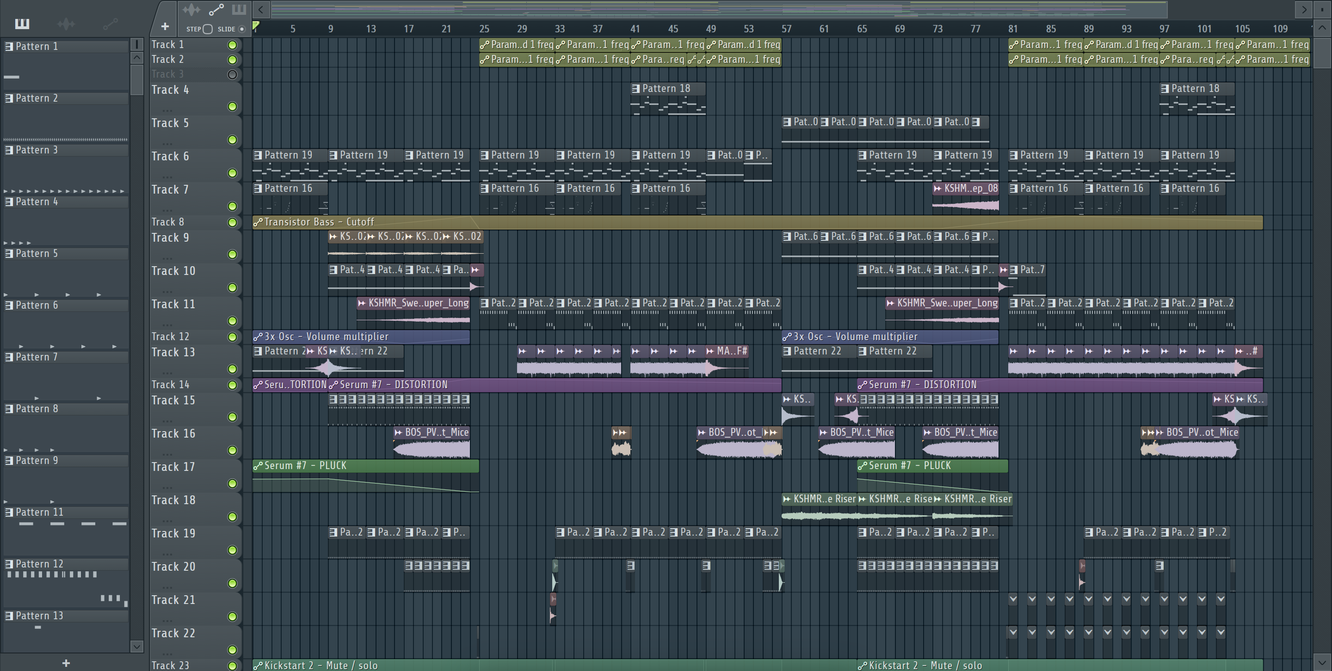Focus audio clips via playlist toolbar waveform icon

tap(191, 10)
